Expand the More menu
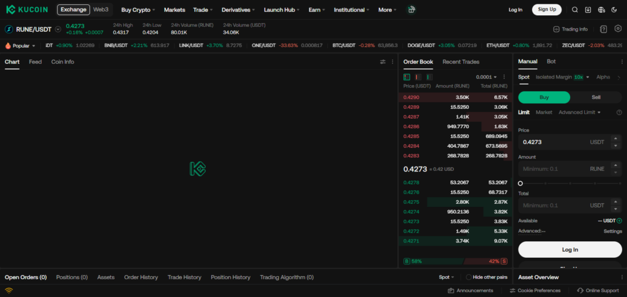Viewport: 627px width, 297px height. 388,10
